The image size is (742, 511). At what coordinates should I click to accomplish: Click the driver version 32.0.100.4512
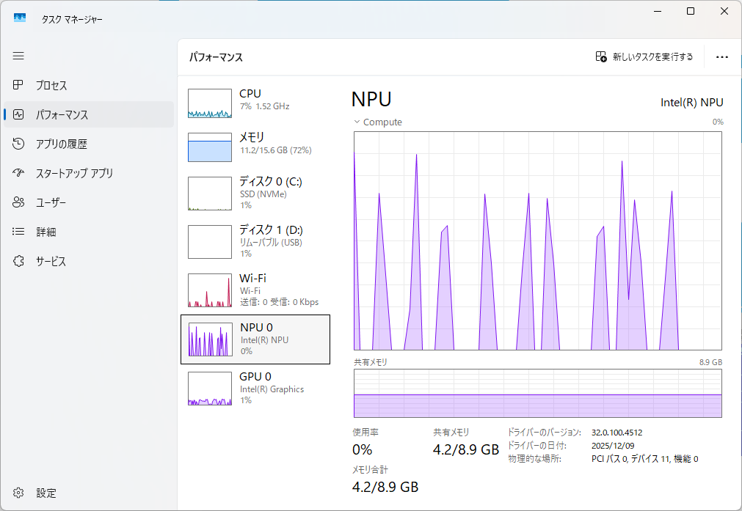(x=617, y=433)
